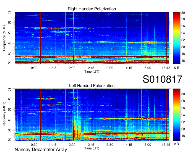This screenshot has height=153, width=188.
Task: Click 15:00 time tick under lower plot
Action: [x=147, y=145]
